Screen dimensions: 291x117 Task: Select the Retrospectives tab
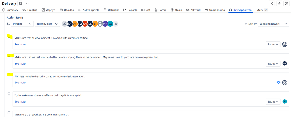click(x=240, y=10)
